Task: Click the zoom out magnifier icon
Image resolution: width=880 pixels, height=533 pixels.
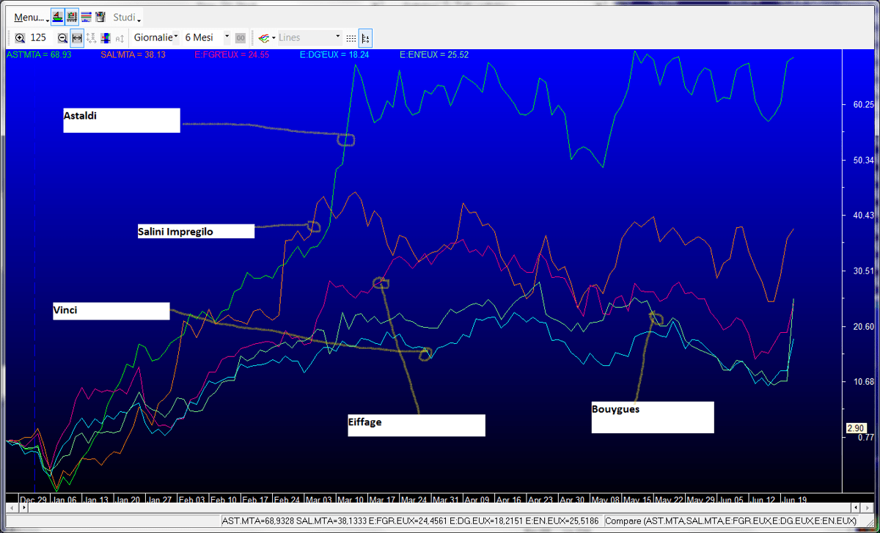Action: coord(62,37)
